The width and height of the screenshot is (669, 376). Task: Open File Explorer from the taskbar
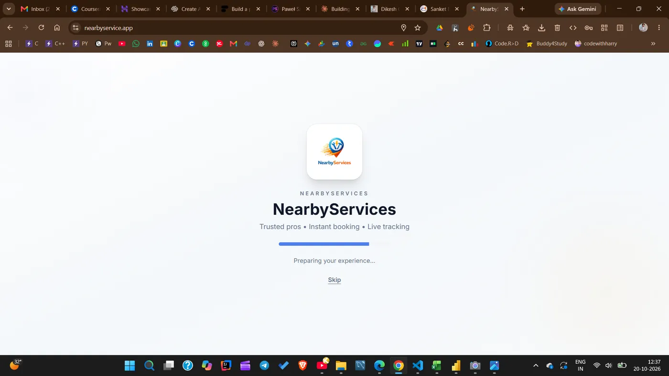[341, 366]
